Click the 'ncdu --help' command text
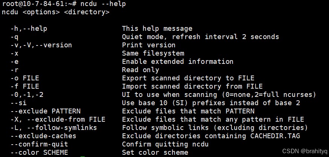 tap(103, 4)
